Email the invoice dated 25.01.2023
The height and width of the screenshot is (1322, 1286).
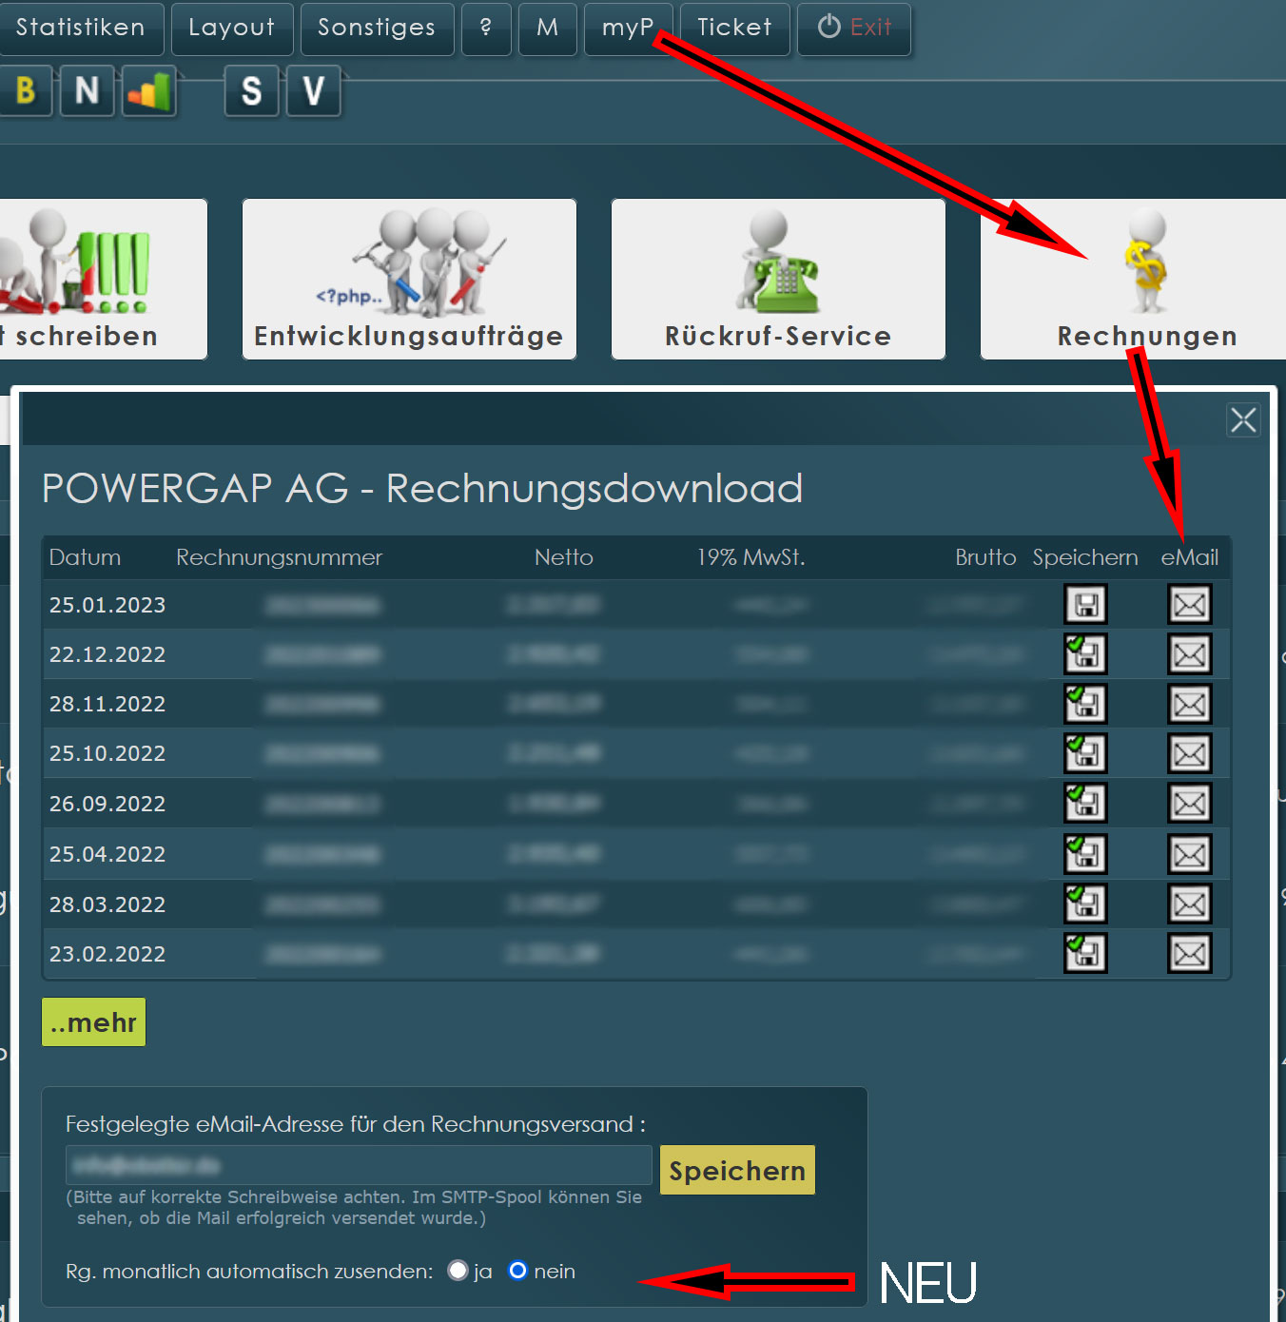(x=1190, y=605)
